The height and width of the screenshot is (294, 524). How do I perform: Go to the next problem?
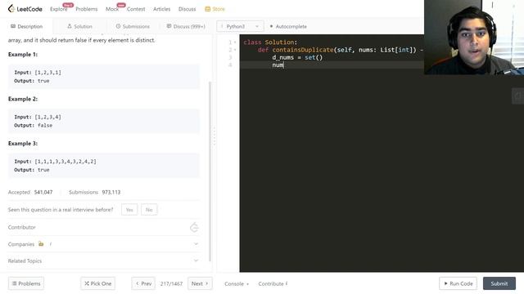tap(200, 283)
